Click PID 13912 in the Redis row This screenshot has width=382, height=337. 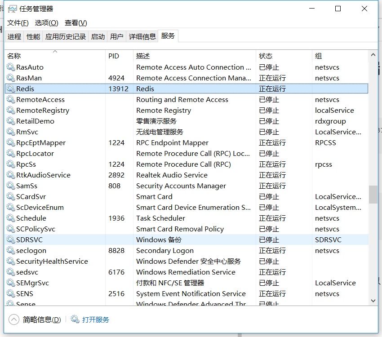[118, 89]
